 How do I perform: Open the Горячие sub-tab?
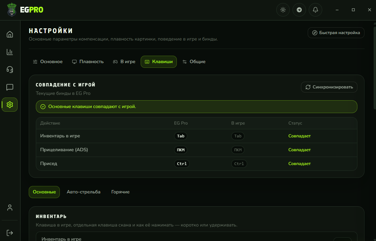[120, 192]
